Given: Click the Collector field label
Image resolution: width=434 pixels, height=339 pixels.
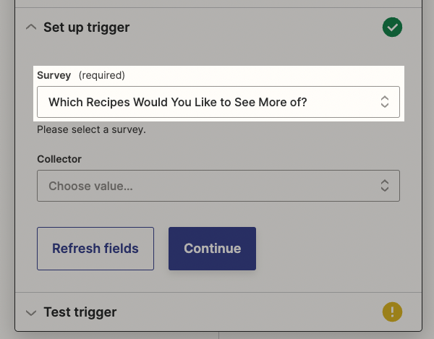Looking at the screenshot, I should (x=59, y=159).
